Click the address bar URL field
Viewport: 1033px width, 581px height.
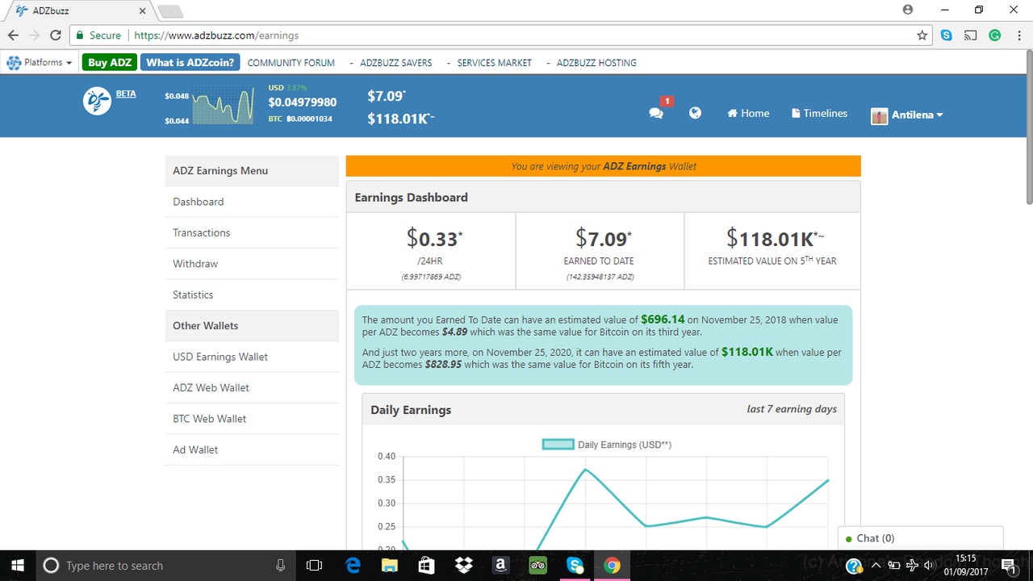tap(500, 36)
